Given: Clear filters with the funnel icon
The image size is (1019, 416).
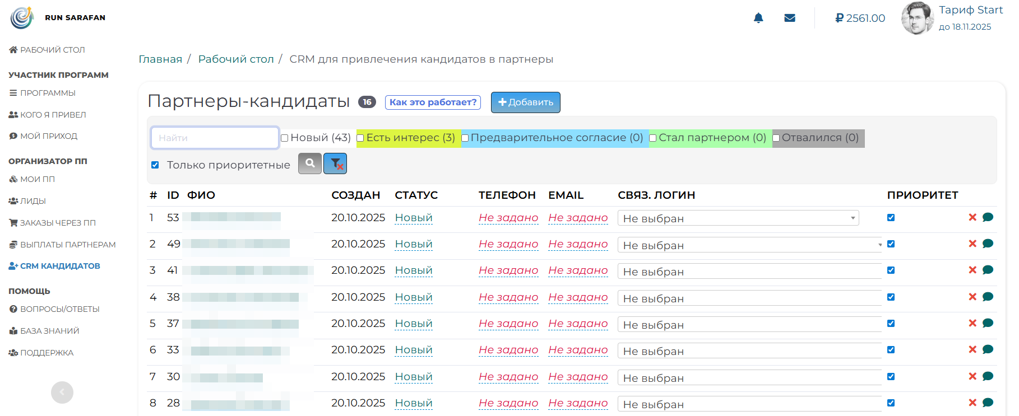Looking at the screenshot, I should coord(335,163).
